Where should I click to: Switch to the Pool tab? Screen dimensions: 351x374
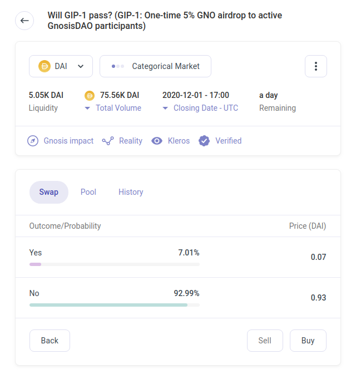coord(88,192)
